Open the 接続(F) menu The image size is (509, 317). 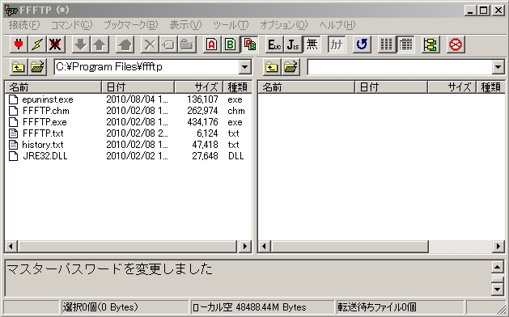[x=23, y=24]
